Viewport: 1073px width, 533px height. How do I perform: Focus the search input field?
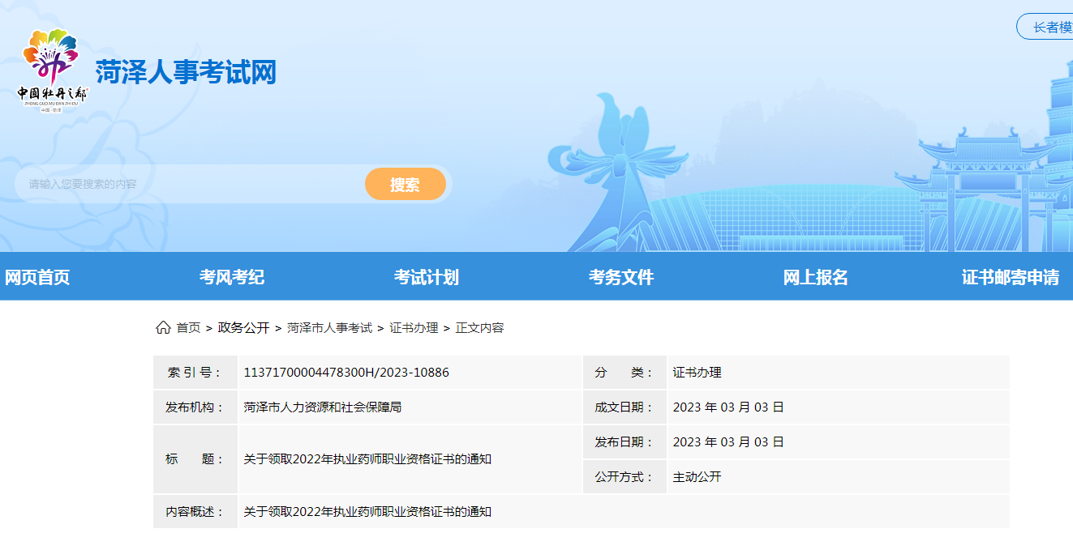[191, 184]
